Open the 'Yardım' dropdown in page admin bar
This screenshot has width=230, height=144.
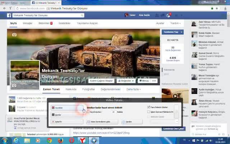175,23
